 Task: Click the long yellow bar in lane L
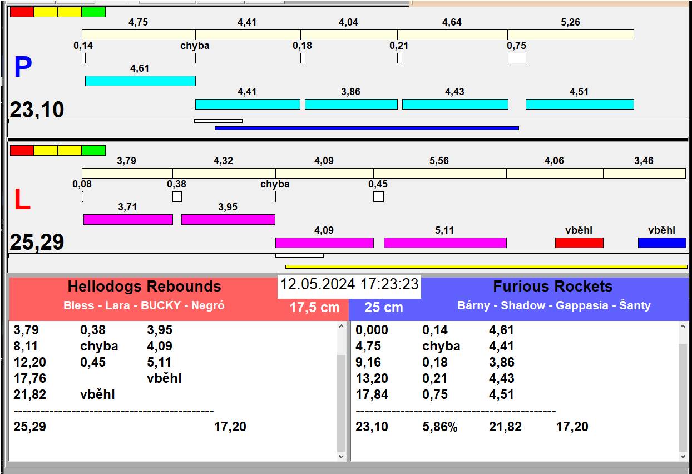click(x=486, y=266)
